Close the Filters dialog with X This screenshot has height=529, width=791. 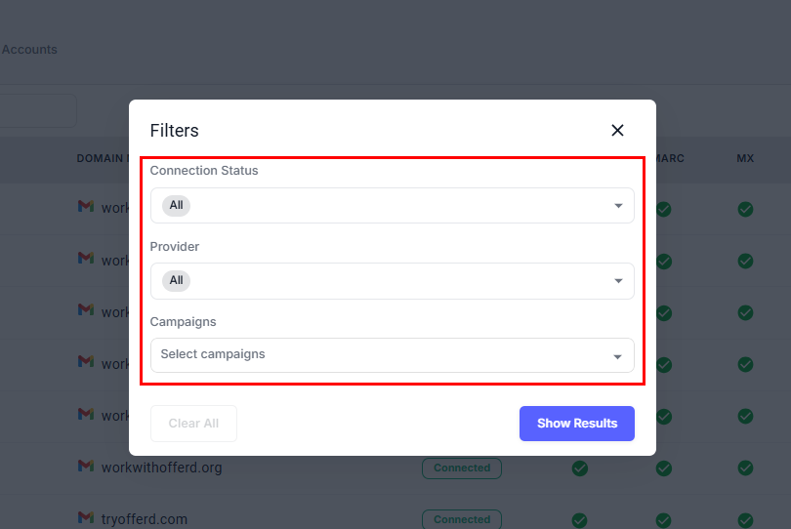pyautogui.click(x=617, y=131)
